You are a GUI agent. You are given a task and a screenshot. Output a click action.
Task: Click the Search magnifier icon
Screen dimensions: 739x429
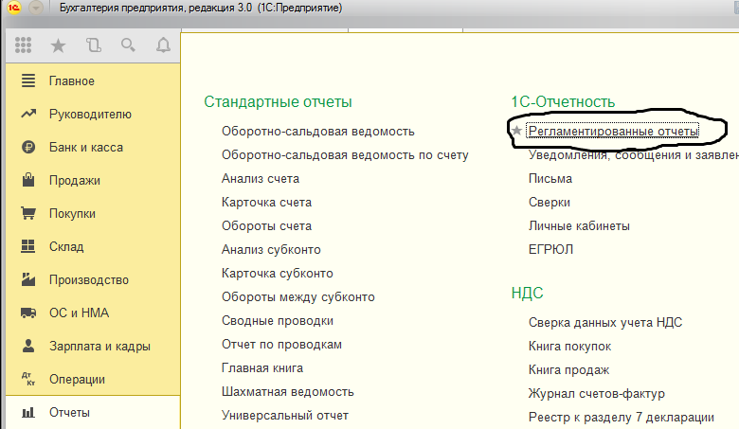[x=128, y=45]
